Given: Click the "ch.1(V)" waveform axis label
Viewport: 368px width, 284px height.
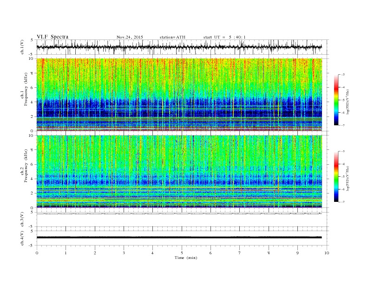Looking at the screenshot, I should point(22,47).
